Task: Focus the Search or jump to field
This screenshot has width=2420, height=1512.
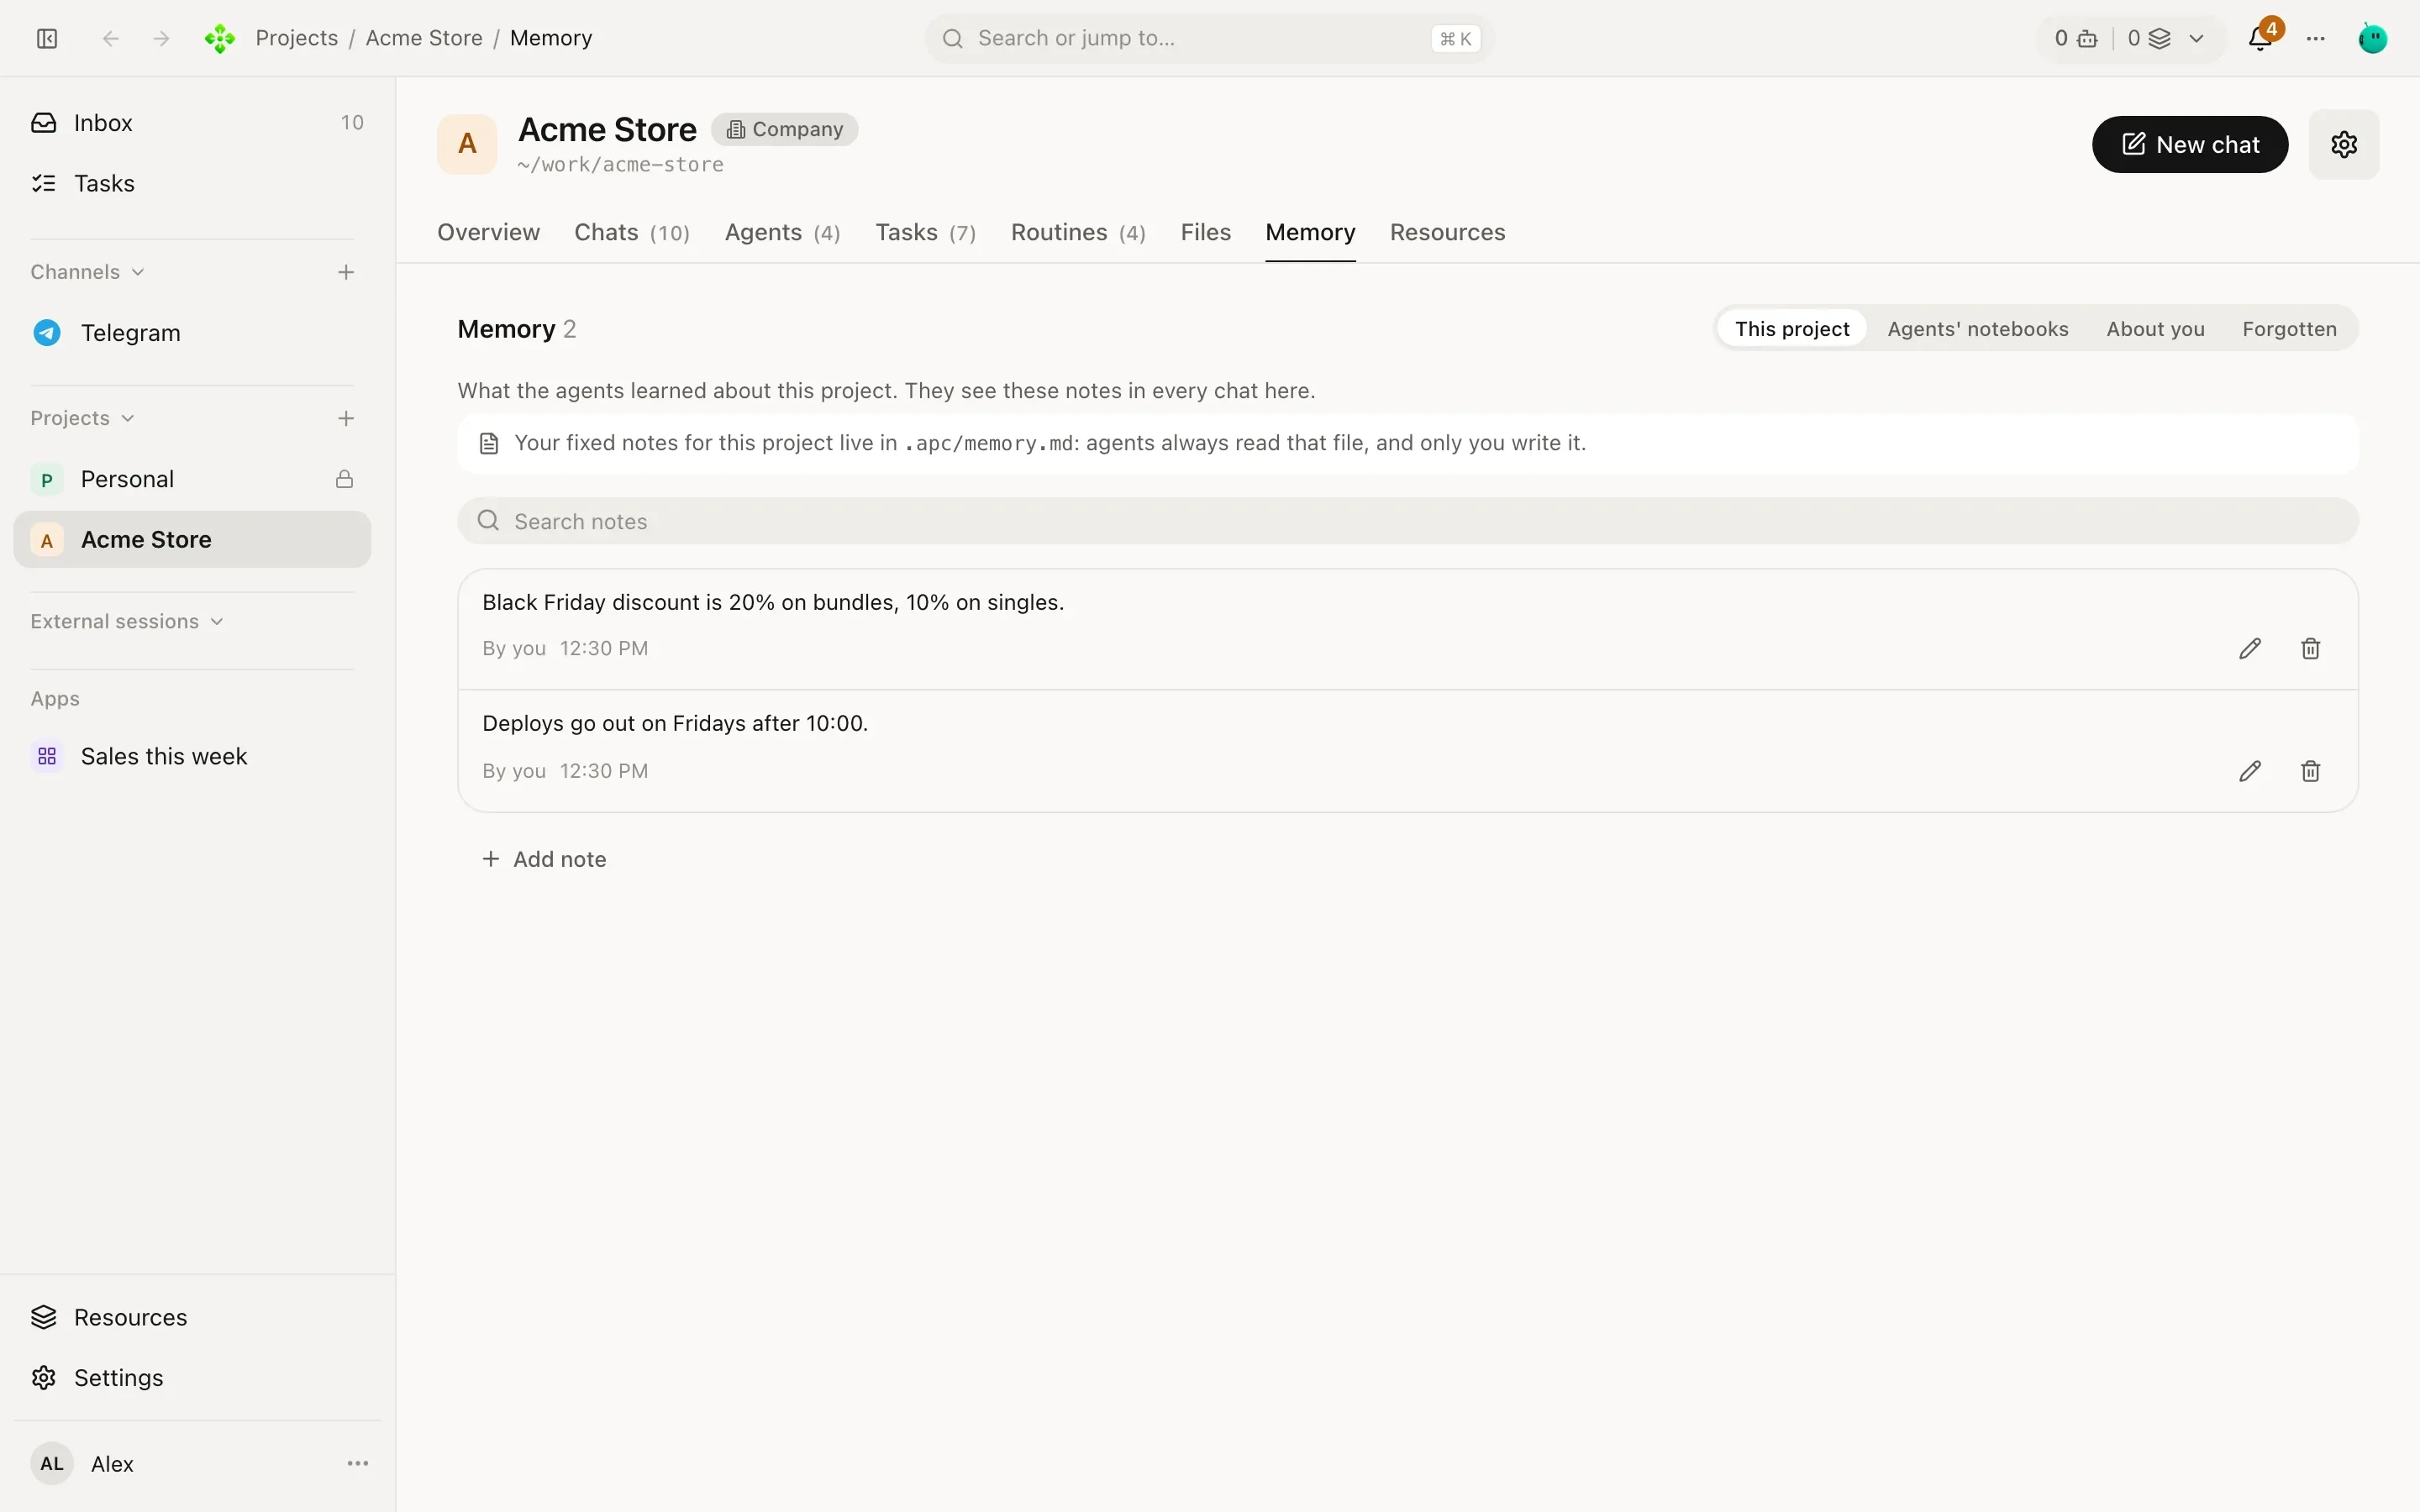Action: 1209,38
